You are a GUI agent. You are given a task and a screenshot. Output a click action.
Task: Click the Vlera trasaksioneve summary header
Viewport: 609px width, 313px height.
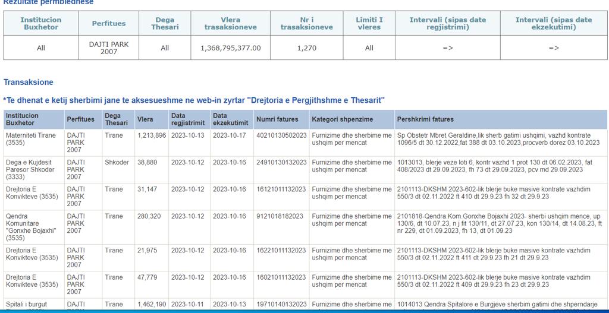(x=231, y=23)
